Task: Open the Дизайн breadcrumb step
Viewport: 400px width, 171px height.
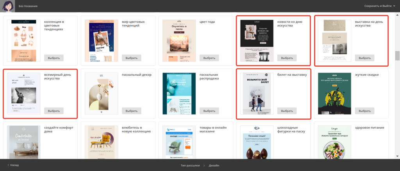Action: (x=214, y=166)
